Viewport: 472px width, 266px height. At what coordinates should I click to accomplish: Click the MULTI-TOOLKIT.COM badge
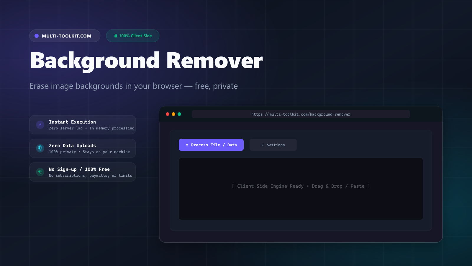pyautogui.click(x=65, y=36)
